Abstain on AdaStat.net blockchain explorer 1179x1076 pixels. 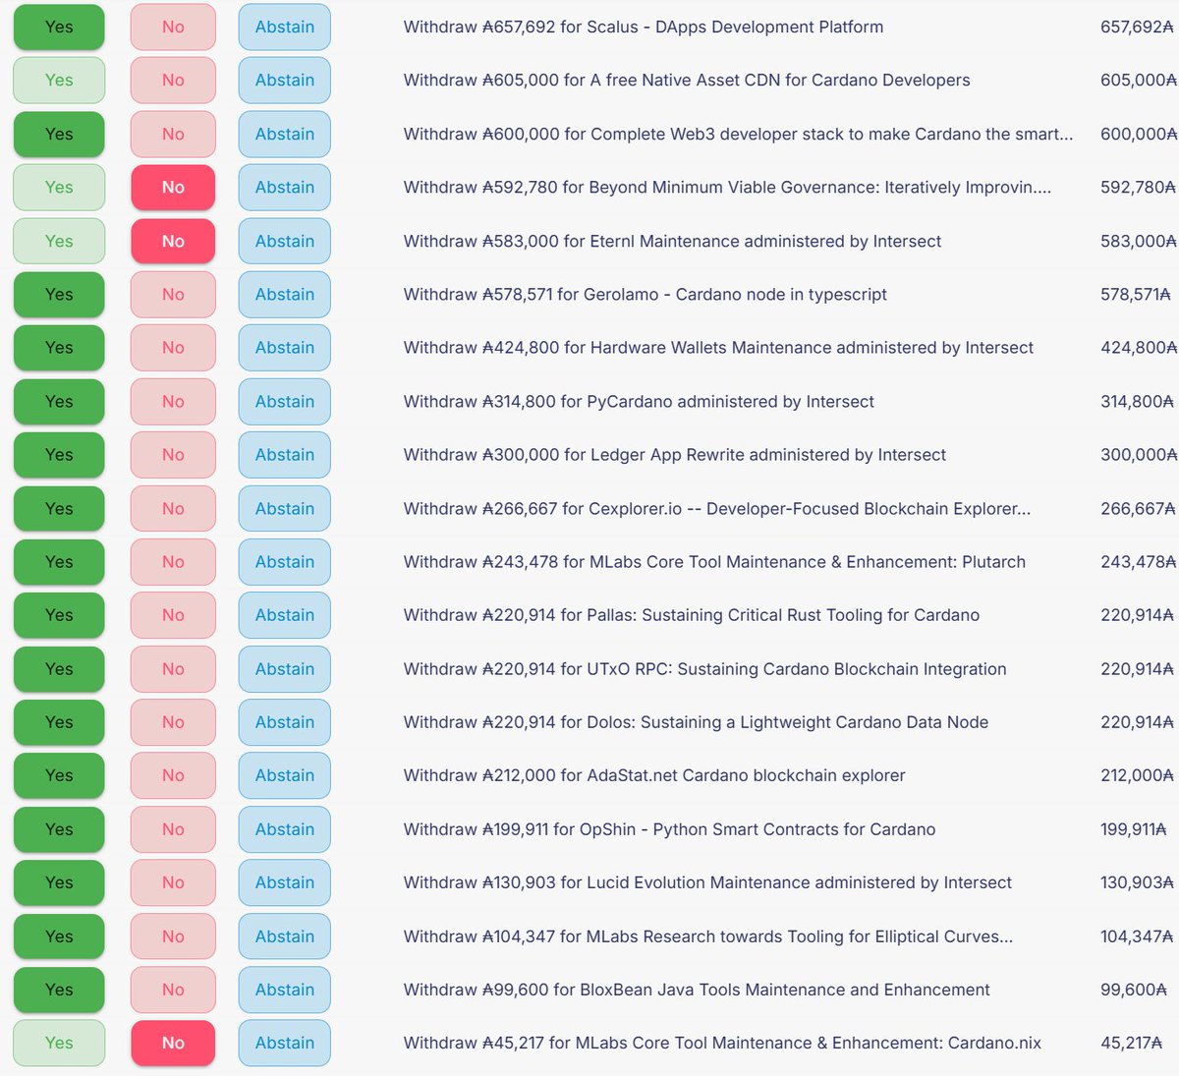tap(285, 776)
